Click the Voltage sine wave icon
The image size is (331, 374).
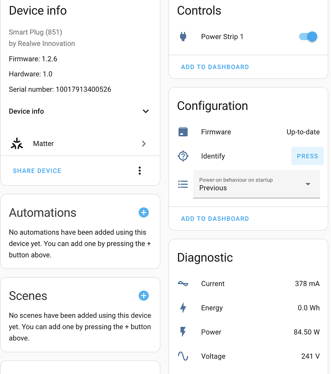[183, 356]
